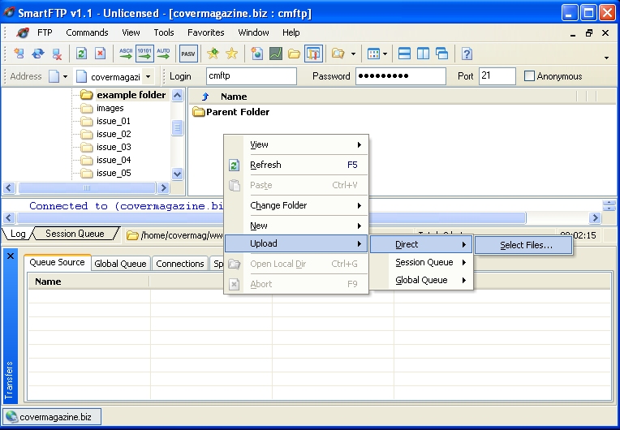Click the Tile Vertically window icon
This screenshot has width=620, height=430.
[423, 54]
